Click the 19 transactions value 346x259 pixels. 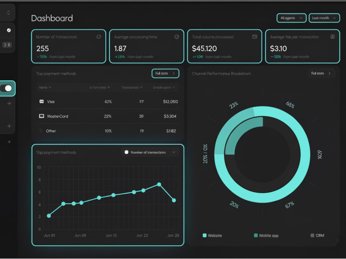(142, 131)
